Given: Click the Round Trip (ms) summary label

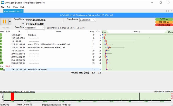Looking at the screenshot, I should coord(80,73).
